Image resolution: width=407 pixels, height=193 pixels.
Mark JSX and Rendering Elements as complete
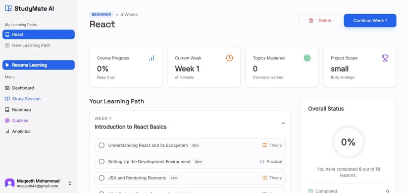(101, 178)
